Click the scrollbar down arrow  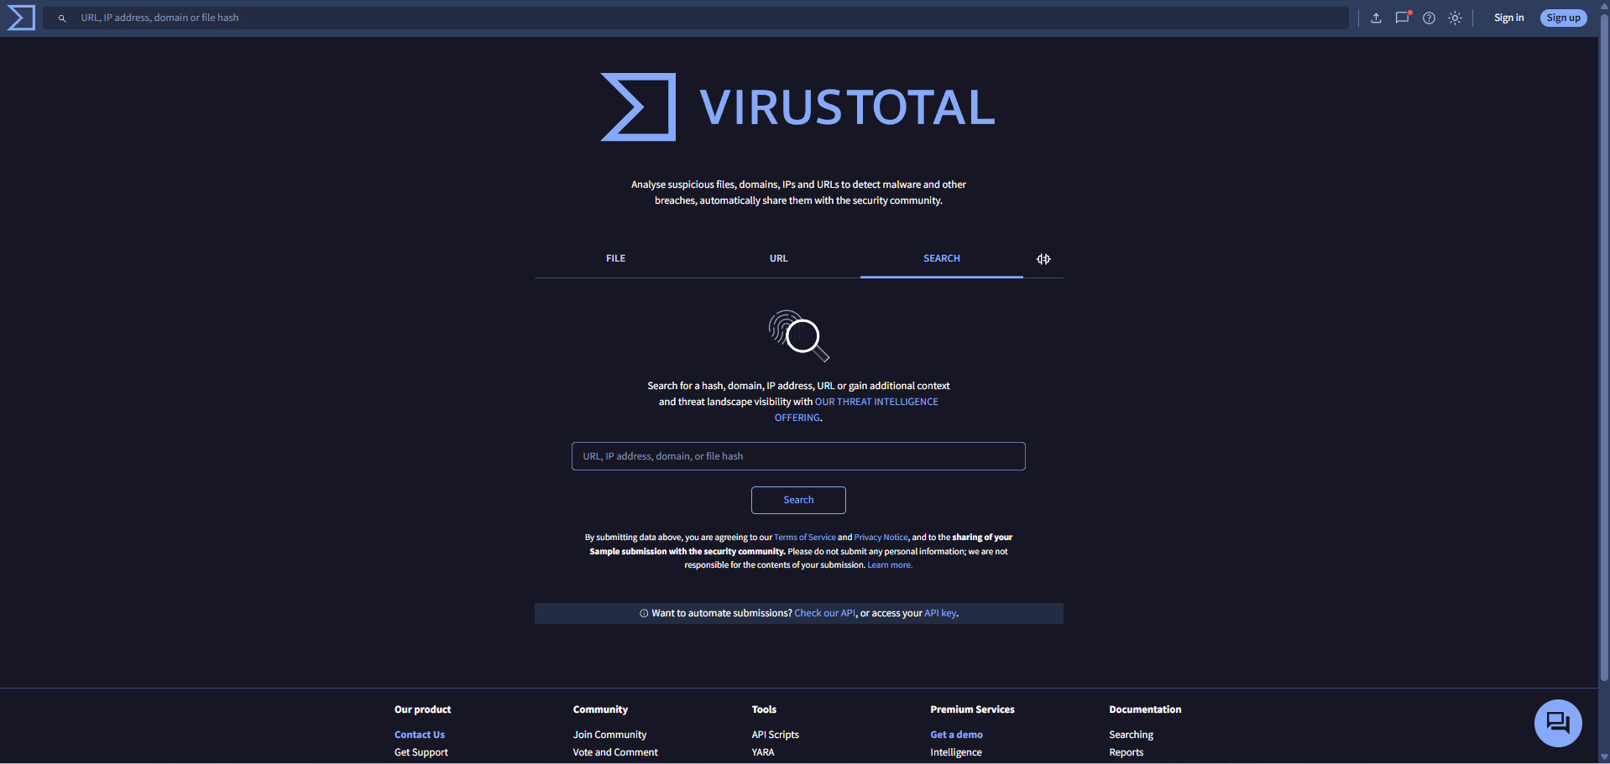click(x=1604, y=757)
